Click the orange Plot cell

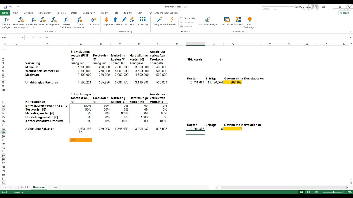coord(81,140)
